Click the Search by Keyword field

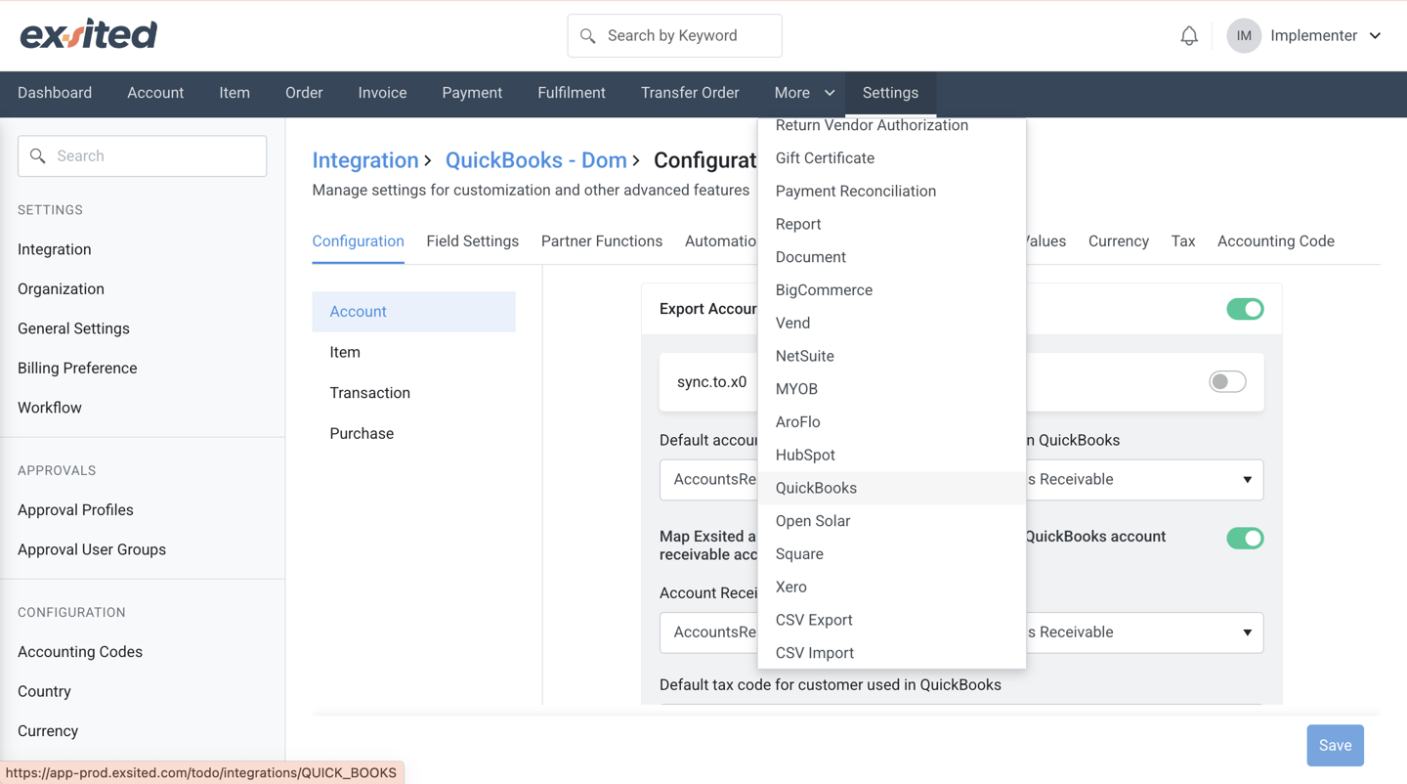pyautogui.click(x=675, y=36)
